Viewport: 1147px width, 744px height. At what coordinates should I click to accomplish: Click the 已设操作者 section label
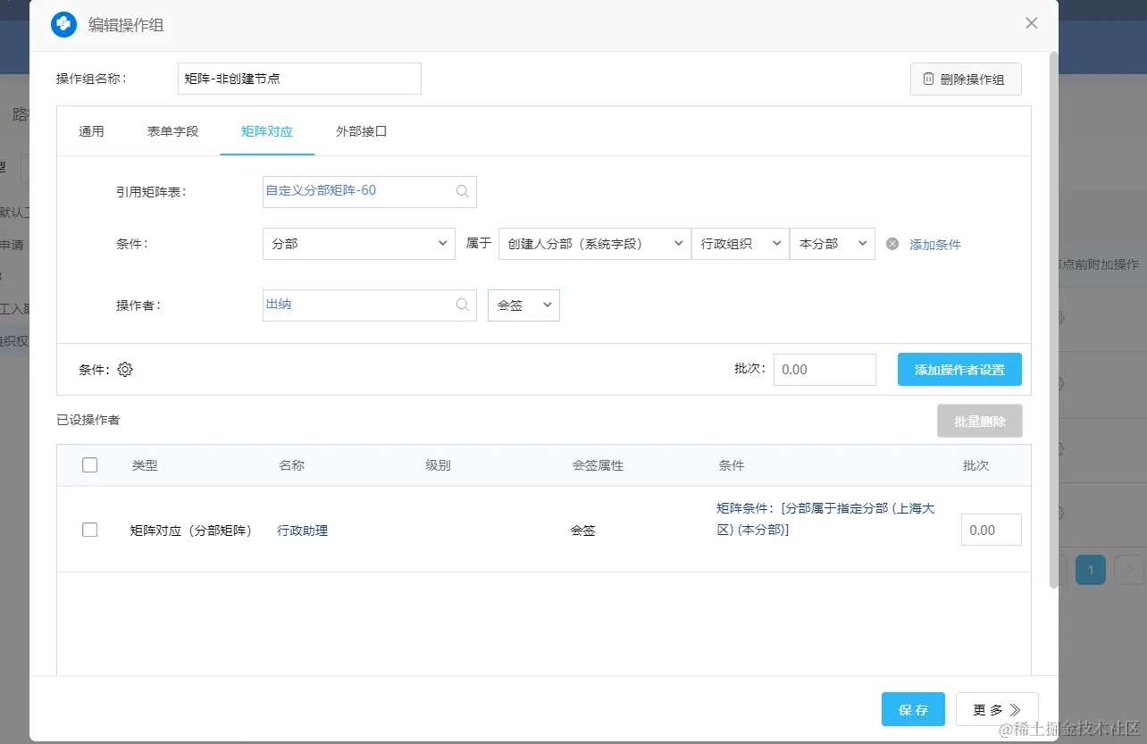[88, 419]
